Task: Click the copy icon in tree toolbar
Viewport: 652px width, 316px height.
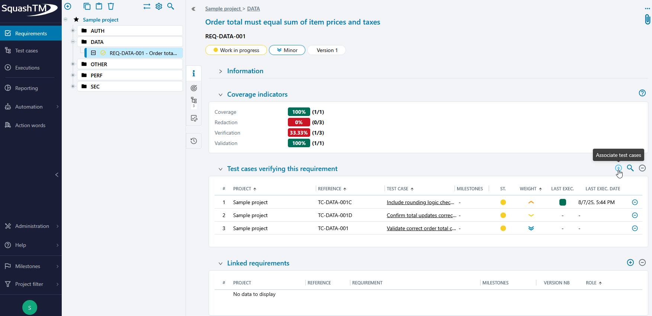Action: click(87, 6)
